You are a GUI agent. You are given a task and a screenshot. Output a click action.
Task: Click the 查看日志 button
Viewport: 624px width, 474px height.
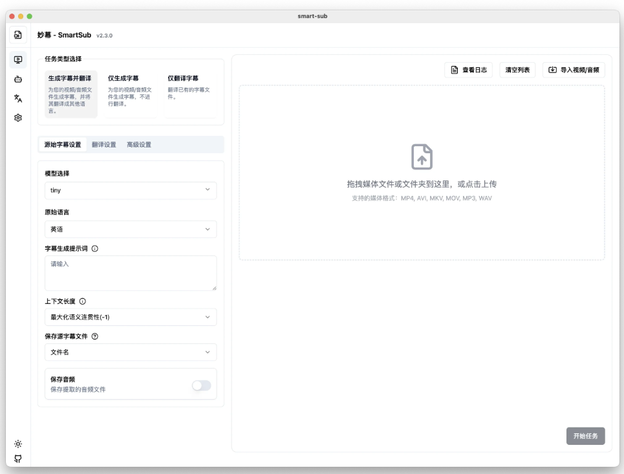[x=468, y=70]
